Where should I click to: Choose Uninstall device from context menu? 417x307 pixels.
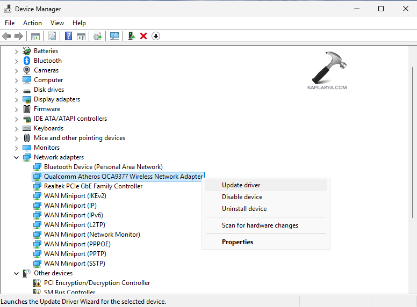[x=244, y=209]
